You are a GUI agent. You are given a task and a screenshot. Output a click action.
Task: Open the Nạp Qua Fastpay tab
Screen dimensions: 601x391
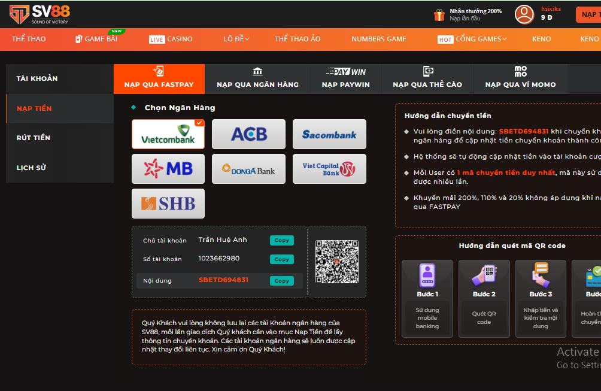click(x=159, y=79)
